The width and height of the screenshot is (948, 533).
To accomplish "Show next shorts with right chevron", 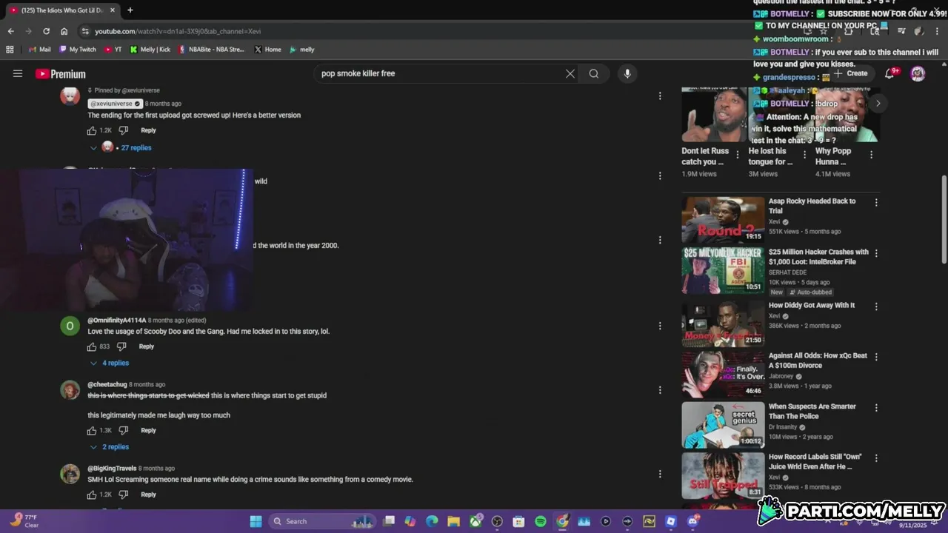I will [878, 103].
